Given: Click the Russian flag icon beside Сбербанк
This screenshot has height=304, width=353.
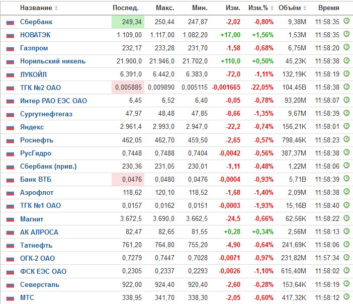Looking at the screenshot, I should pyautogui.click(x=10, y=22).
